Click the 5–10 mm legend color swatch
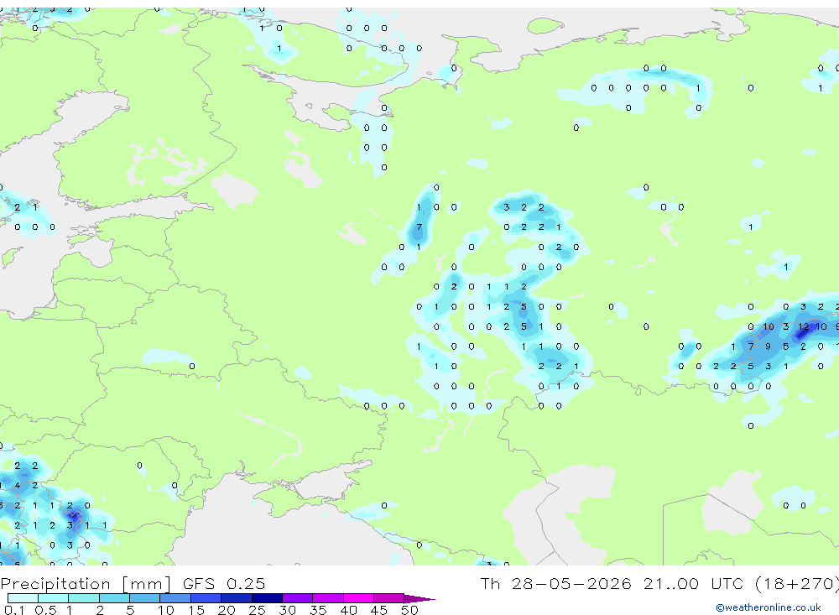Image resolution: width=839 pixels, height=615 pixels. (145, 598)
